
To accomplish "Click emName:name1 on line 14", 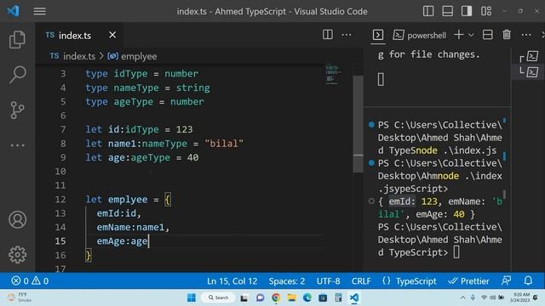I will pyautogui.click(x=130, y=227).
